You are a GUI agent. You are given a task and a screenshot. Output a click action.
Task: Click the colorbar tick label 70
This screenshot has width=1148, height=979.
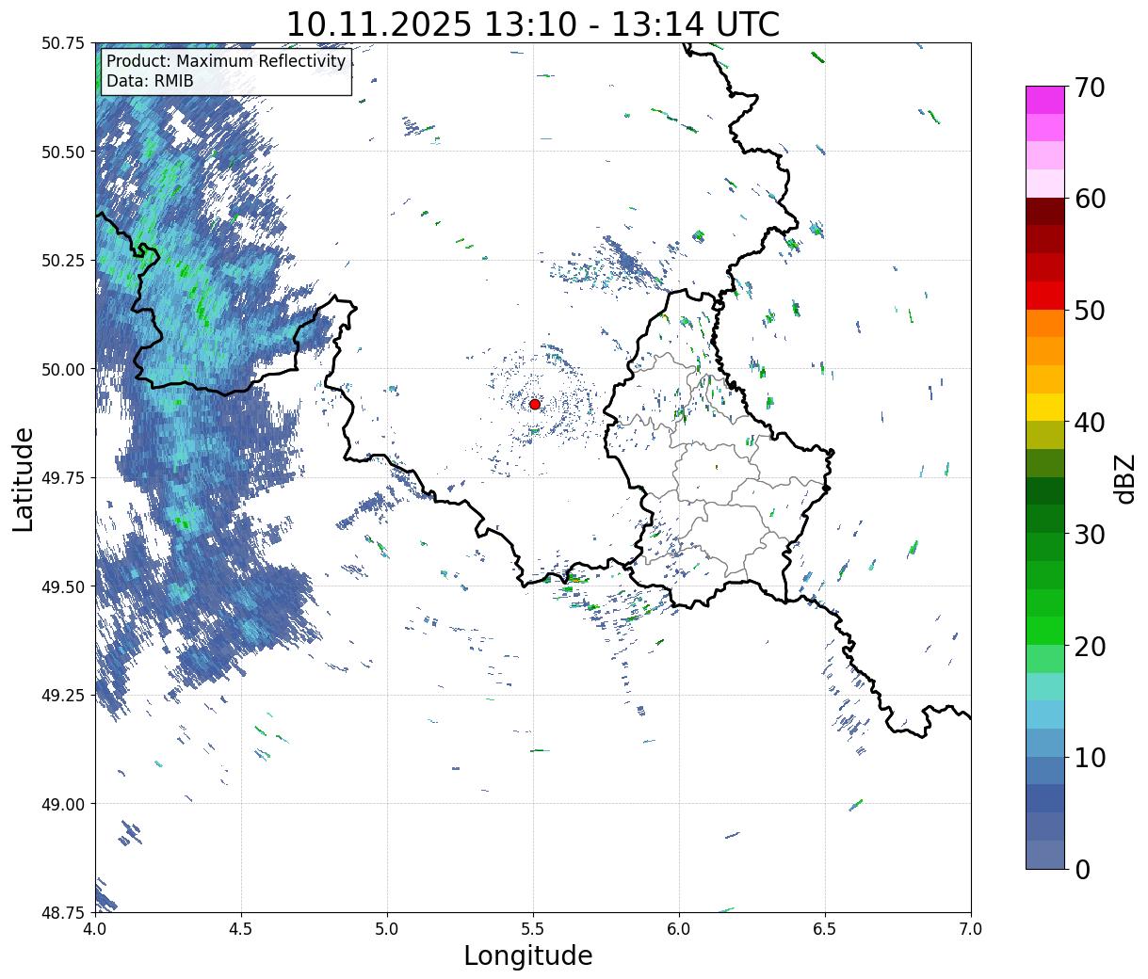coord(1089,87)
